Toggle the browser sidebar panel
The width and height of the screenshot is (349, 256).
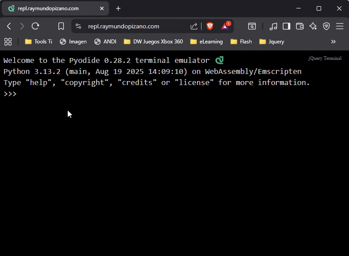[287, 26]
